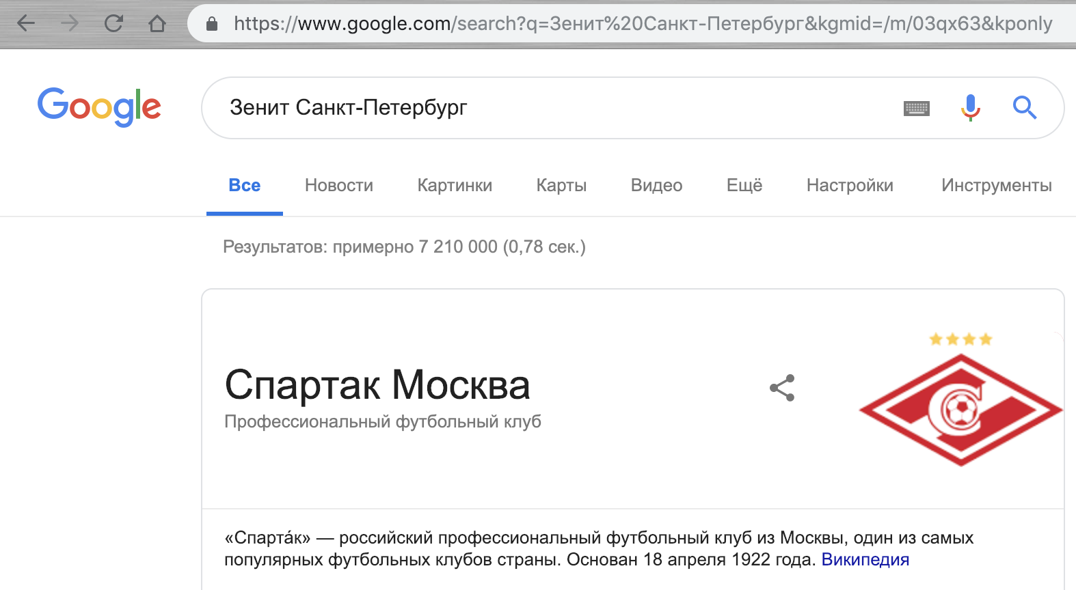Open the Ещё dropdown for more search categories
The height and width of the screenshot is (590, 1076).
(744, 185)
